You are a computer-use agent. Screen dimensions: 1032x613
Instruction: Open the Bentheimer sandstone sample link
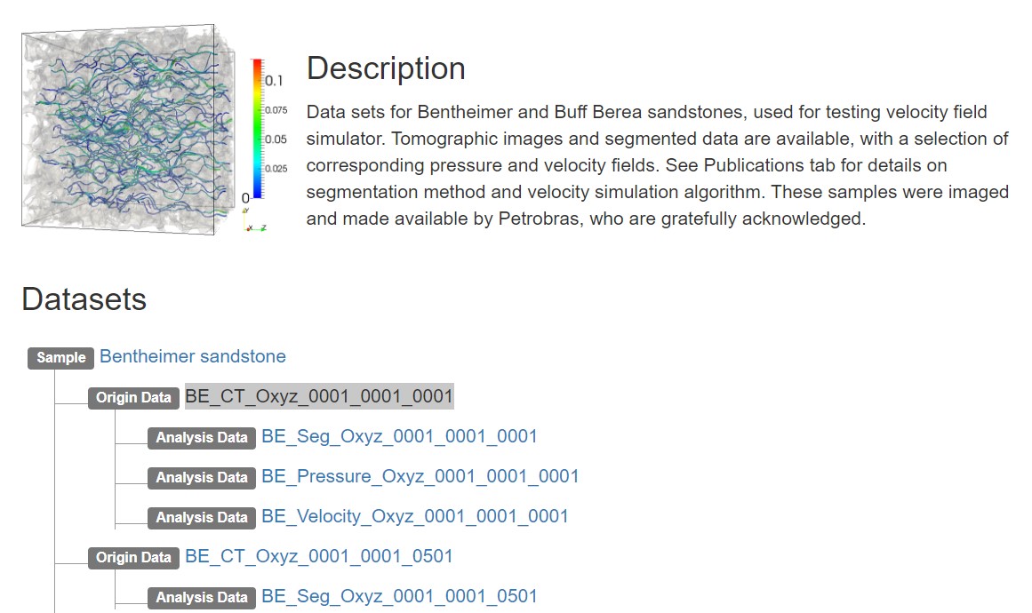tap(193, 356)
